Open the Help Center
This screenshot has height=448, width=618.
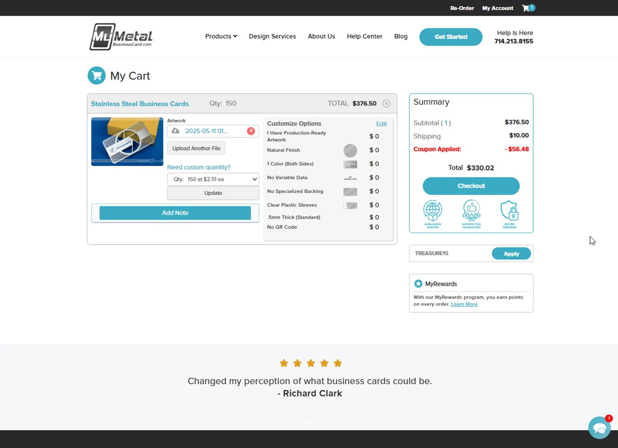(x=365, y=36)
